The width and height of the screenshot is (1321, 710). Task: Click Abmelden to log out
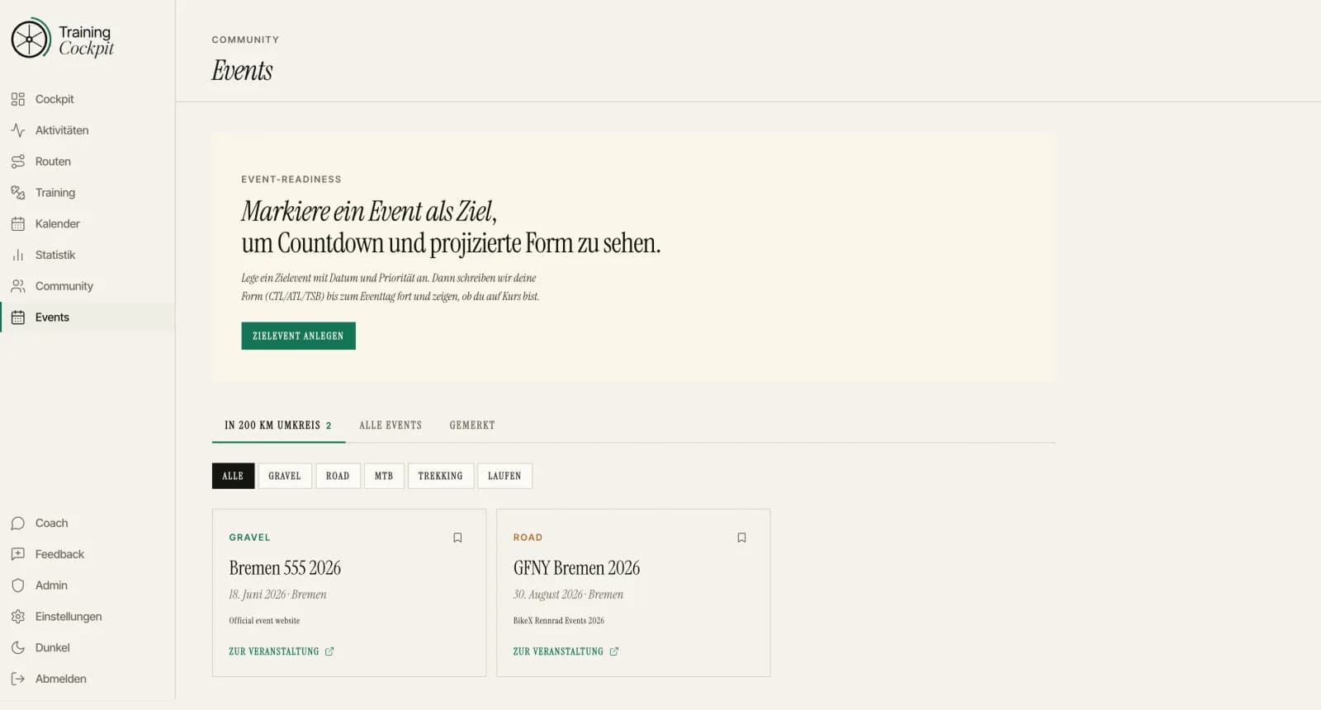(88, 679)
